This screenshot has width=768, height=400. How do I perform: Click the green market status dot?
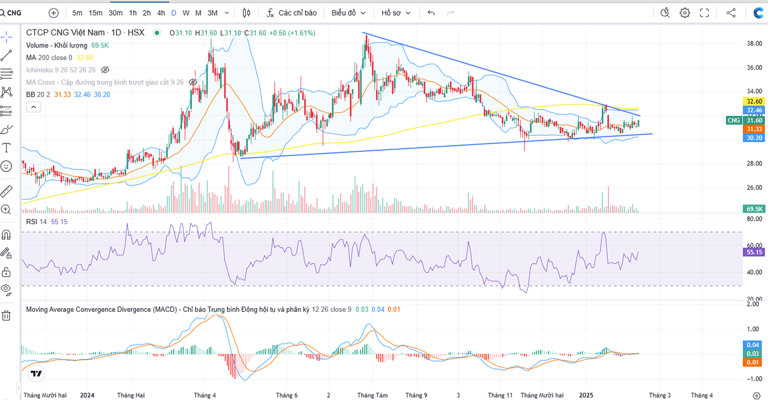(x=157, y=33)
